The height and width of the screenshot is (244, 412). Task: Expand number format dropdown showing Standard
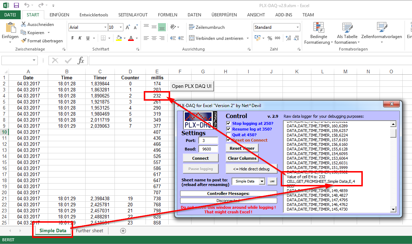pyautogui.click(x=297, y=27)
